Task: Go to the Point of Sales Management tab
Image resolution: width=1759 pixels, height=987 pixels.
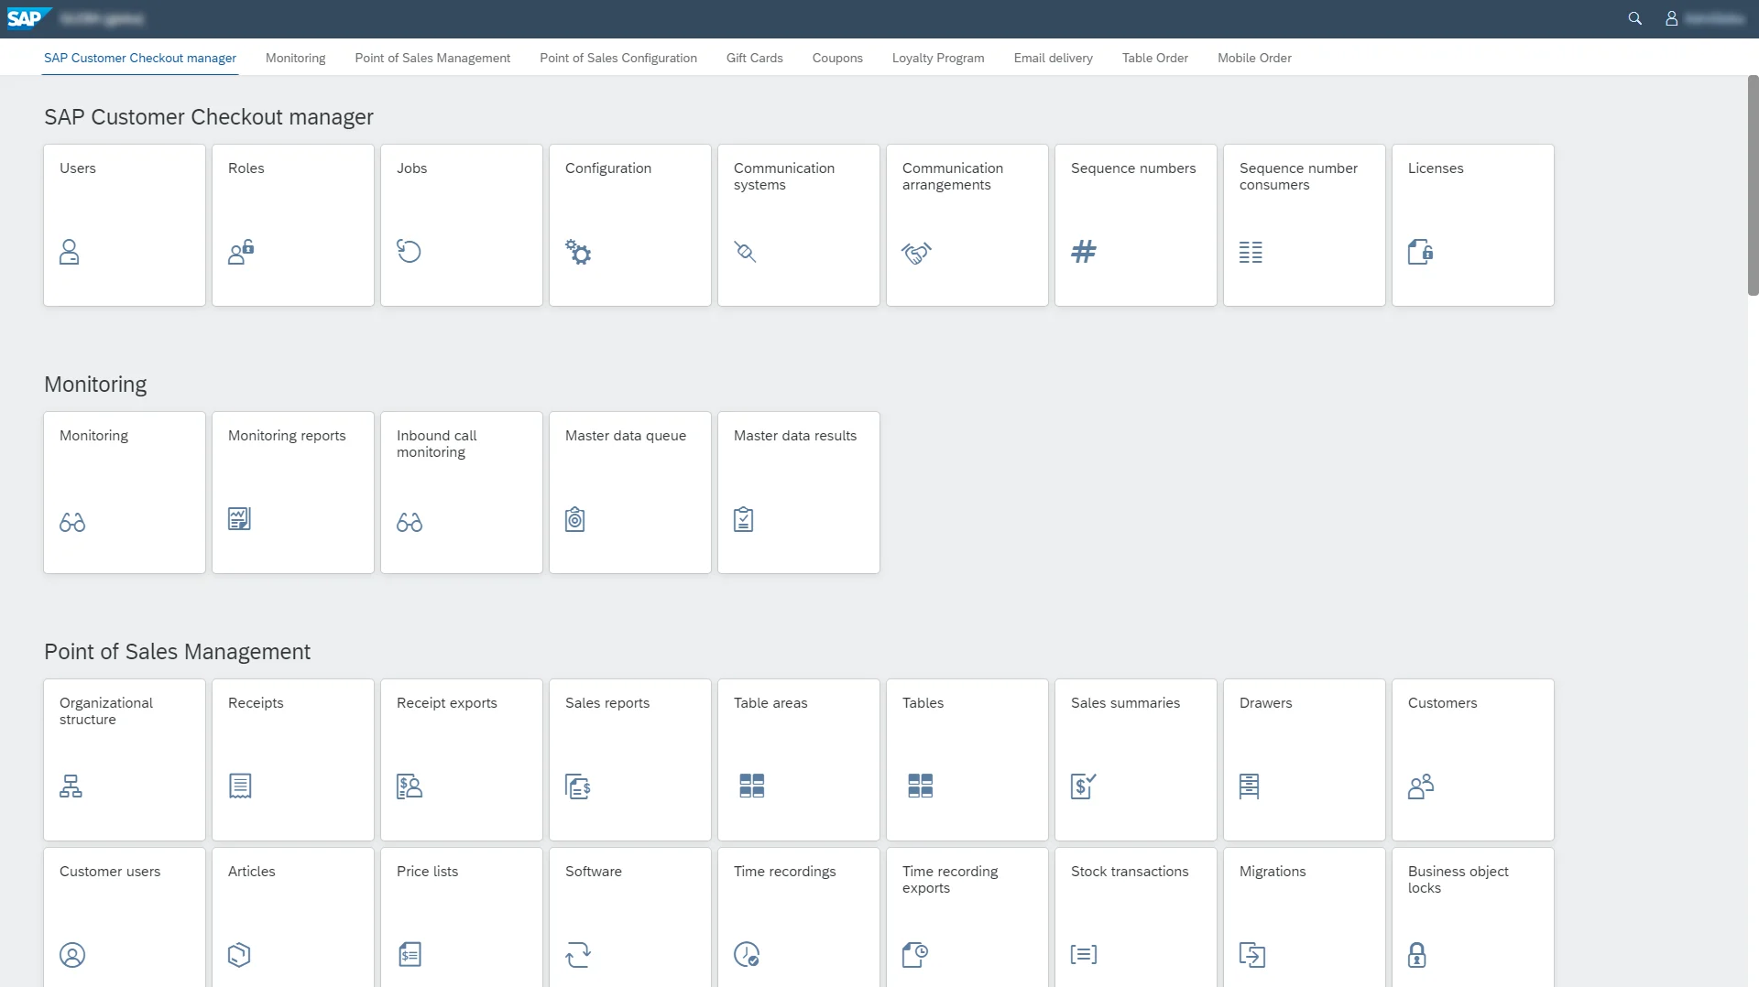Action: coord(432,58)
